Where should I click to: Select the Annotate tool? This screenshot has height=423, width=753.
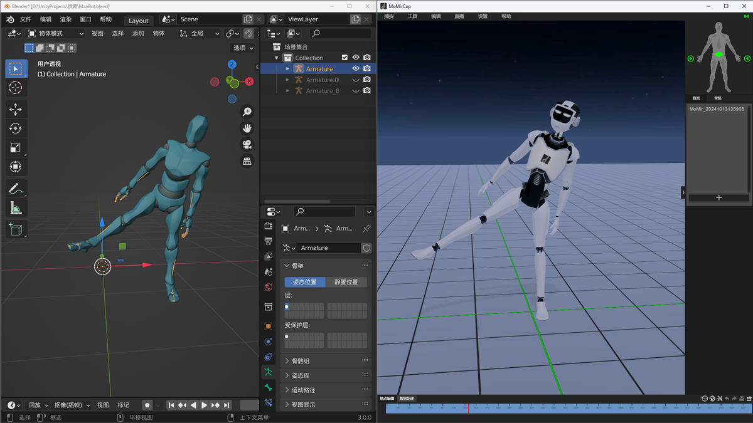click(x=16, y=188)
